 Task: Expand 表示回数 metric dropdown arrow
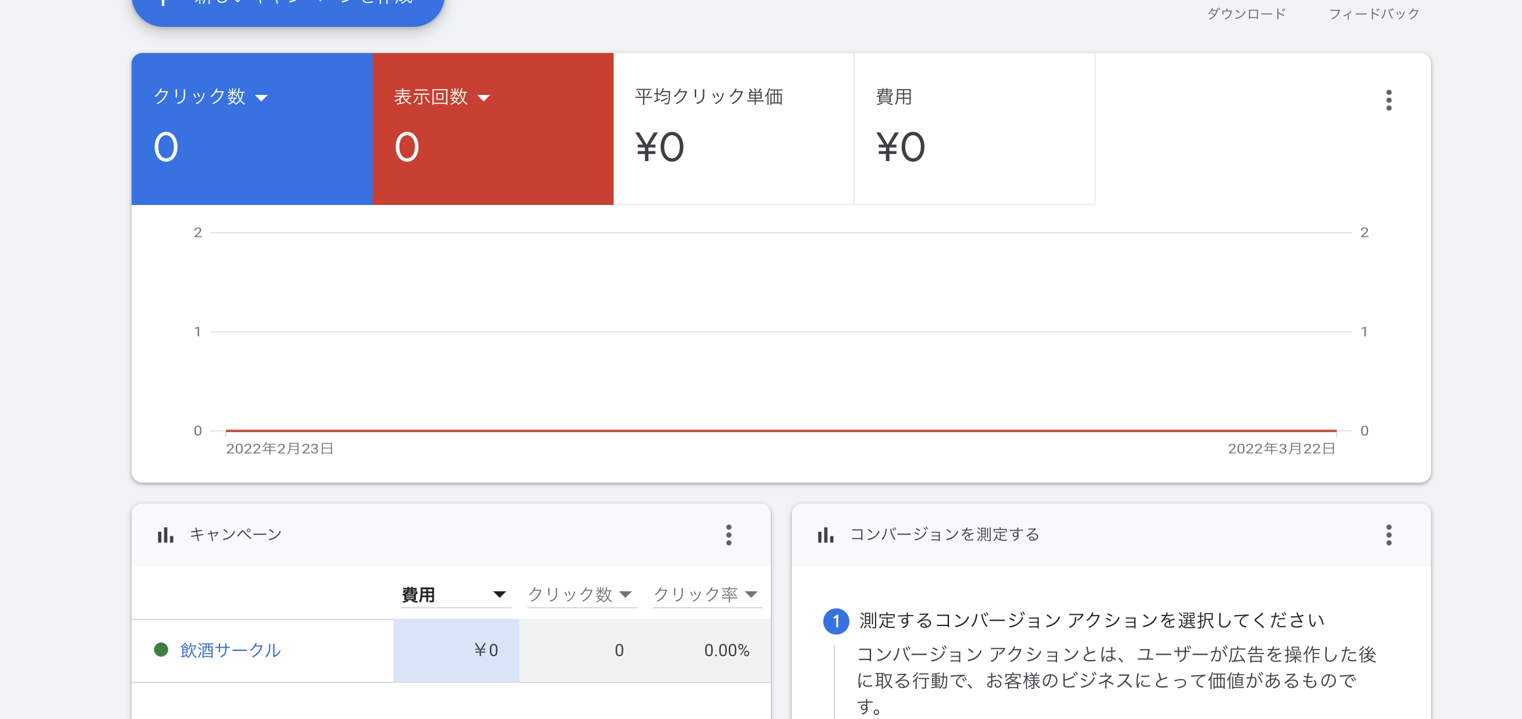[484, 98]
